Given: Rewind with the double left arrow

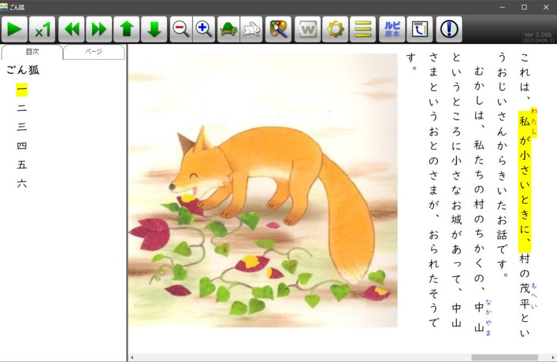Looking at the screenshot, I should (x=71, y=29).
